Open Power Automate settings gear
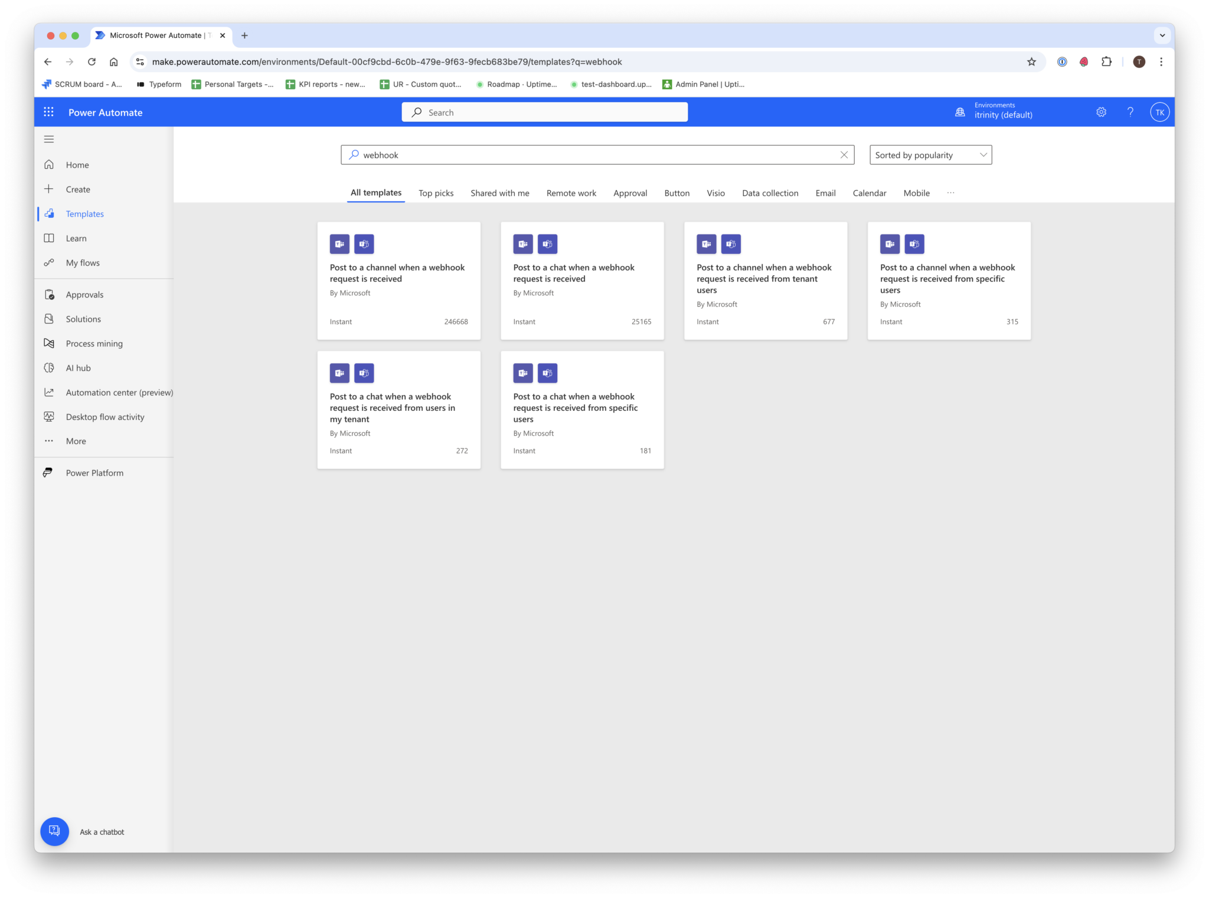The image size is (1209, 898). pos(1100,112)
